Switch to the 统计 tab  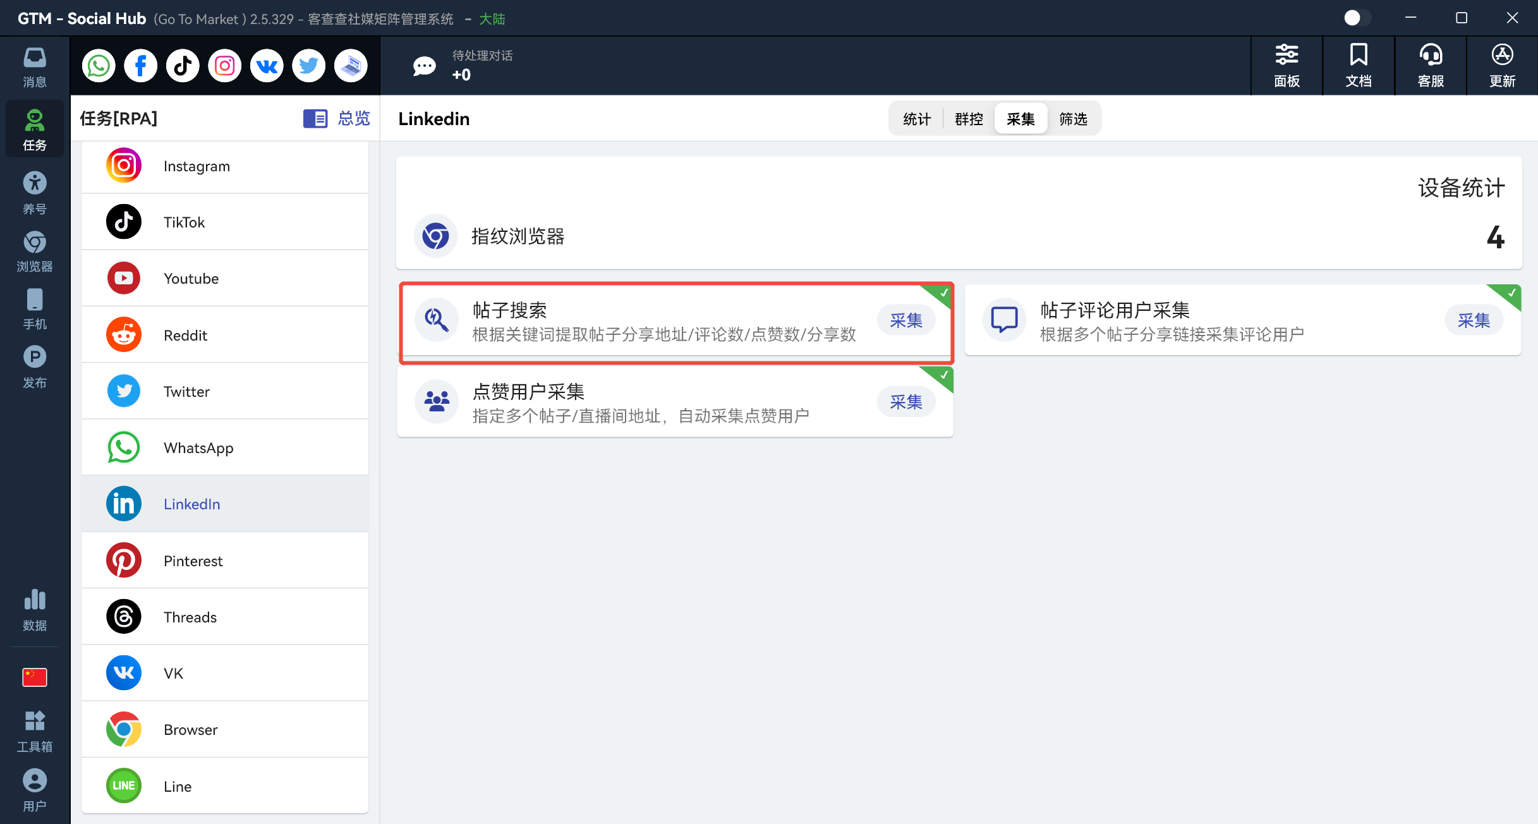tap(917, 119)
